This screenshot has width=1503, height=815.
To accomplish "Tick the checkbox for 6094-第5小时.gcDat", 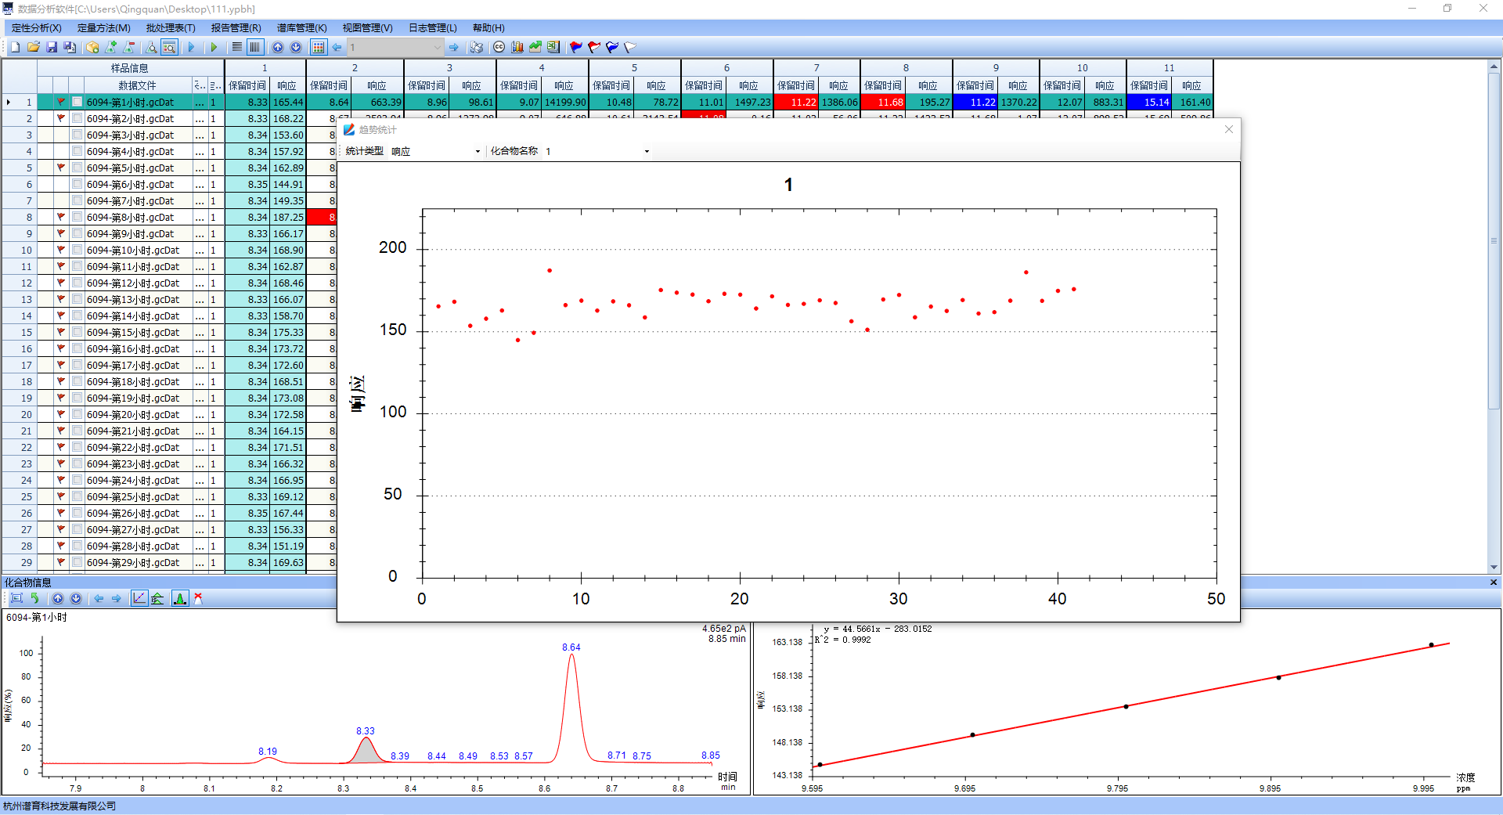I will click(x=77, y=168).
